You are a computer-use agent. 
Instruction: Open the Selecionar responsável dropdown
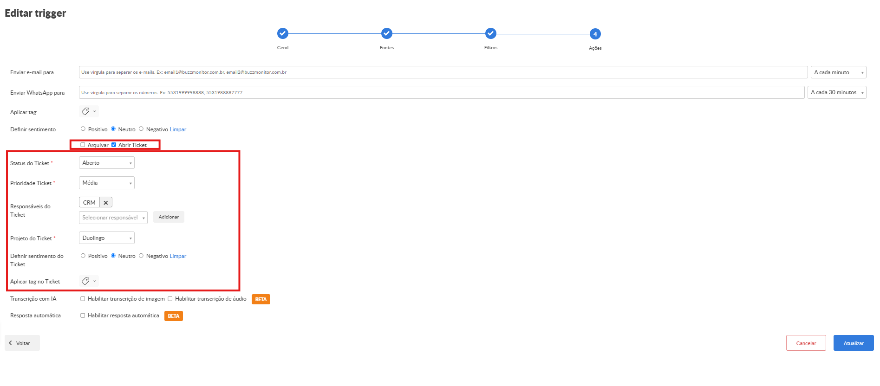point(113,218)
